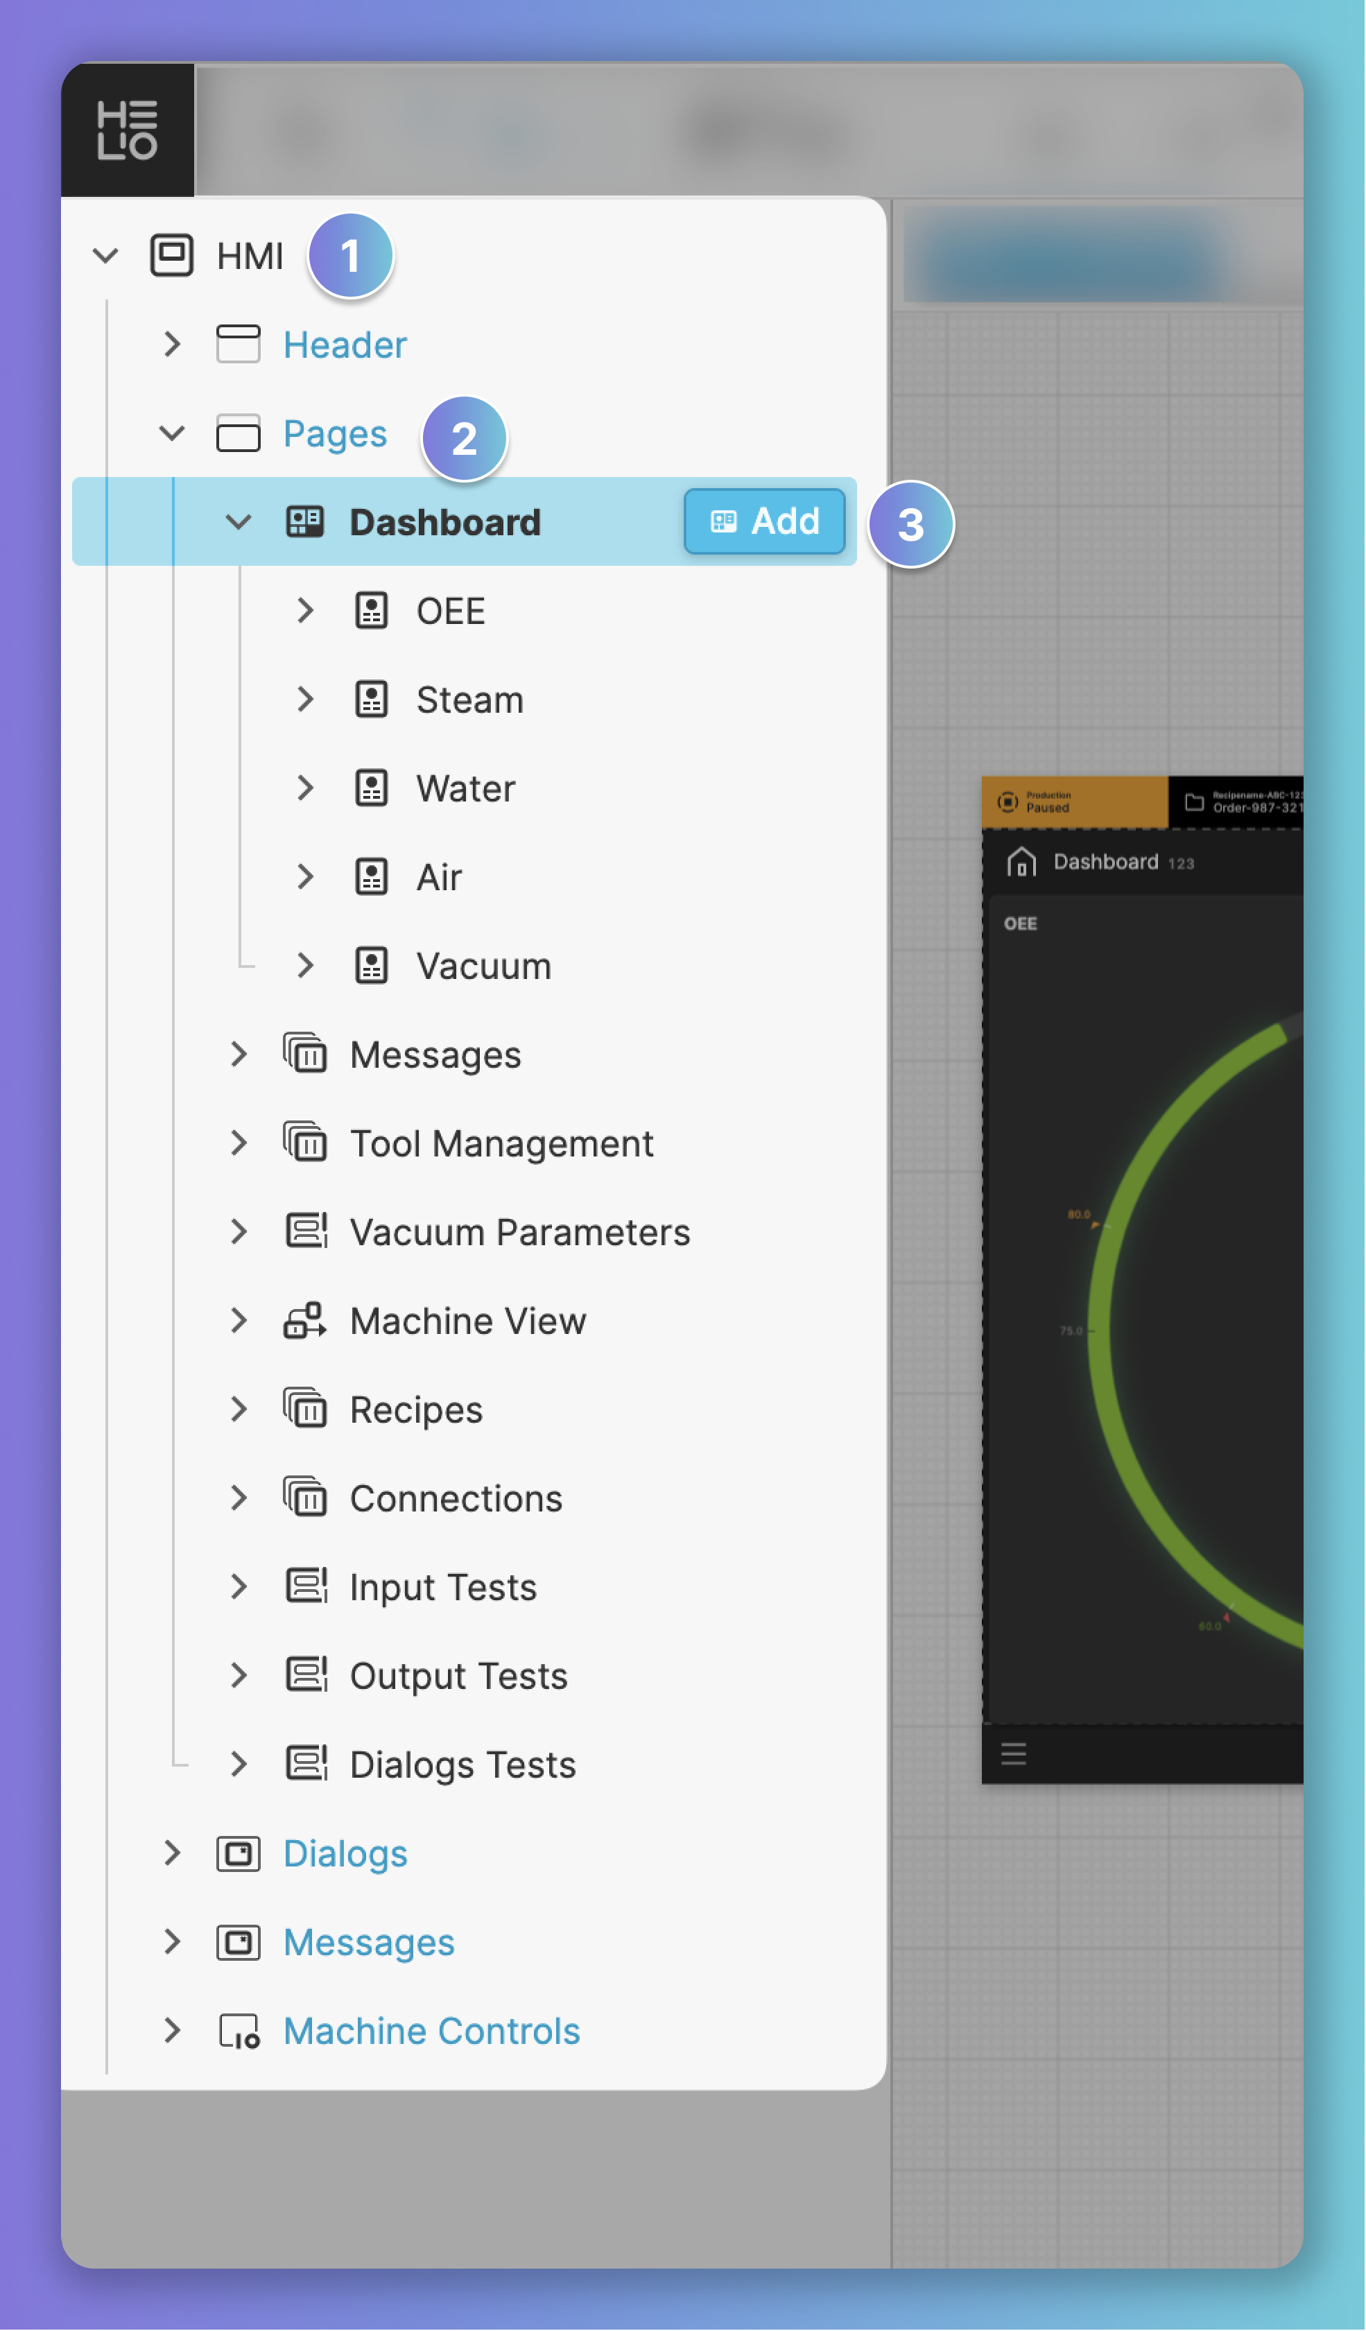Open the Dialogs section link
The height and width of the screenshot is (2331, 1366).
(x=345, y=1854)
